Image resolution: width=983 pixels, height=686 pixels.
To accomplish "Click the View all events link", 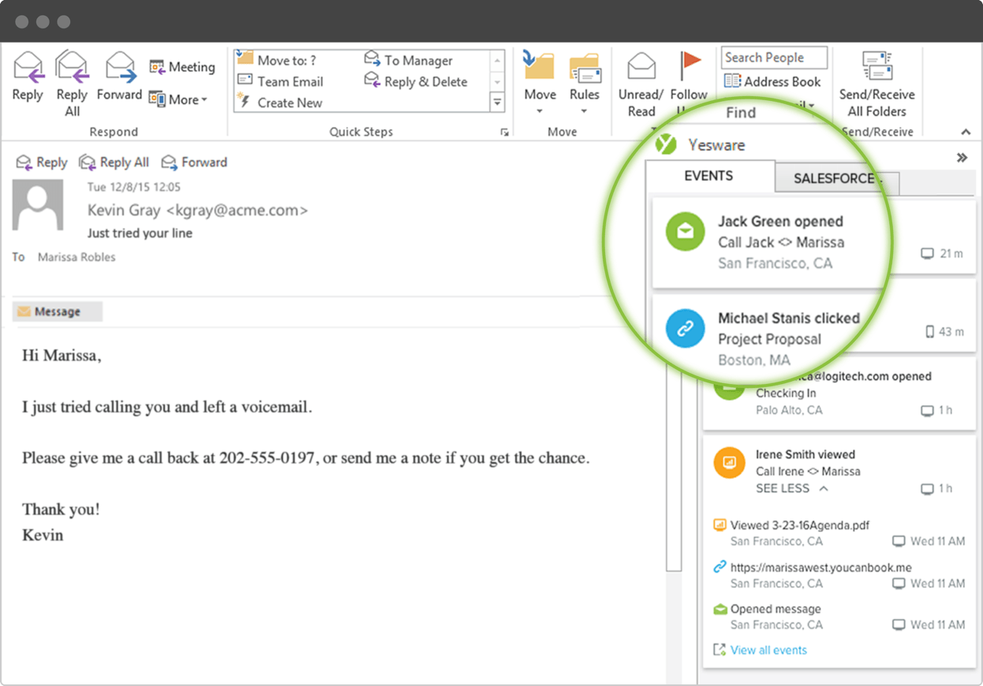I will pos(768,649).
